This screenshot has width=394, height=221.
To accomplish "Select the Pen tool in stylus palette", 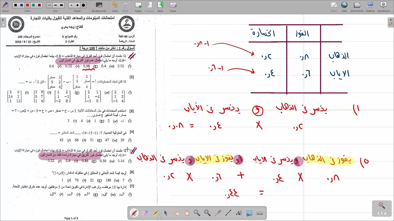I will [x=134, y=213].
